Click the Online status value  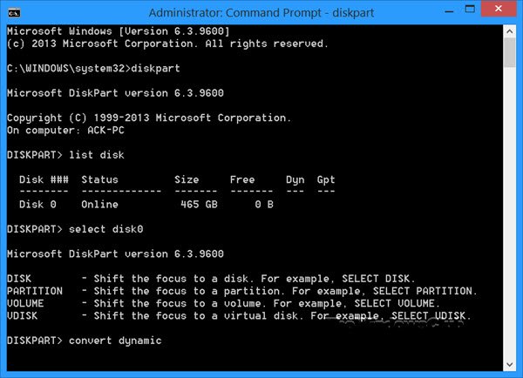tap(101, 204)
